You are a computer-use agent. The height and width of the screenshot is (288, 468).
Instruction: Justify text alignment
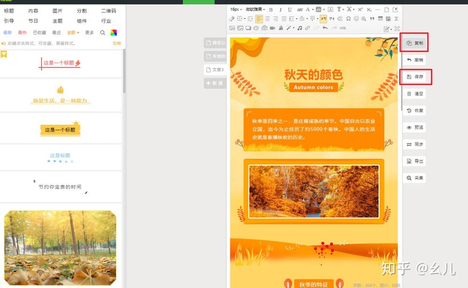coord(284,19)
